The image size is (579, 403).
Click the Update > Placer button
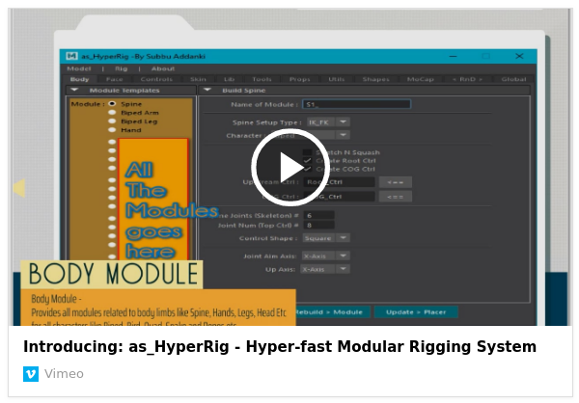(x=416, y=312)
